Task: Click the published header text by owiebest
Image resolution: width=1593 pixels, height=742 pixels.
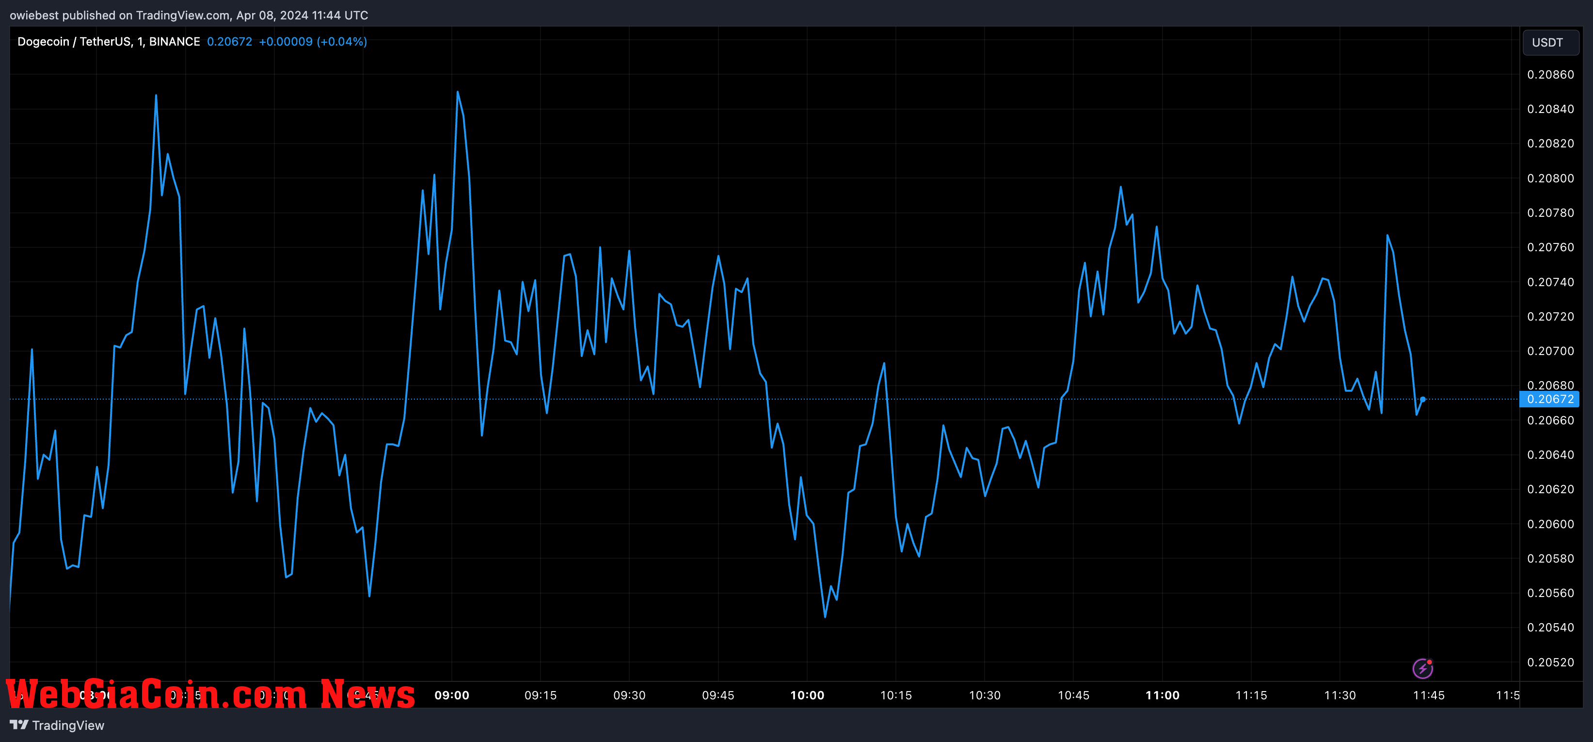Action: click(x=189, y=15)
